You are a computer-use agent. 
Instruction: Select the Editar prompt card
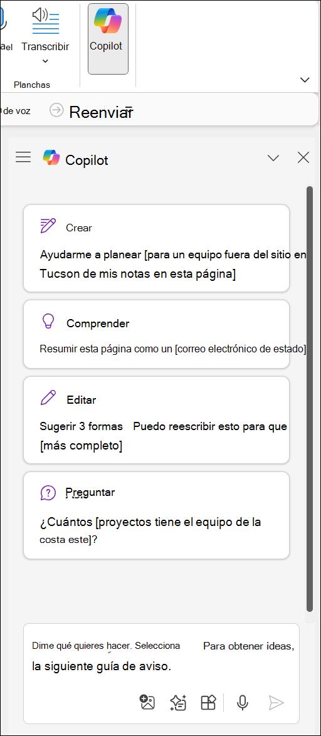[x=156, y=420]
